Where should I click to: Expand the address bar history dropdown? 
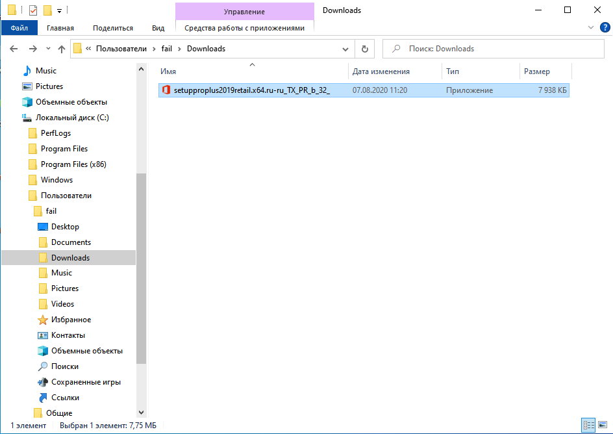pyautogui.click(x=345, y=49)
